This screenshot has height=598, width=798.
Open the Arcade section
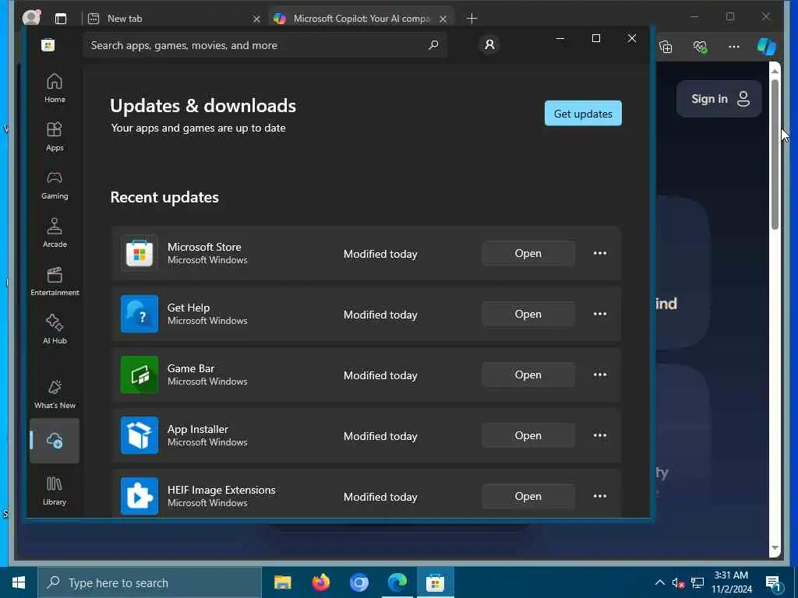click(55, 234)
